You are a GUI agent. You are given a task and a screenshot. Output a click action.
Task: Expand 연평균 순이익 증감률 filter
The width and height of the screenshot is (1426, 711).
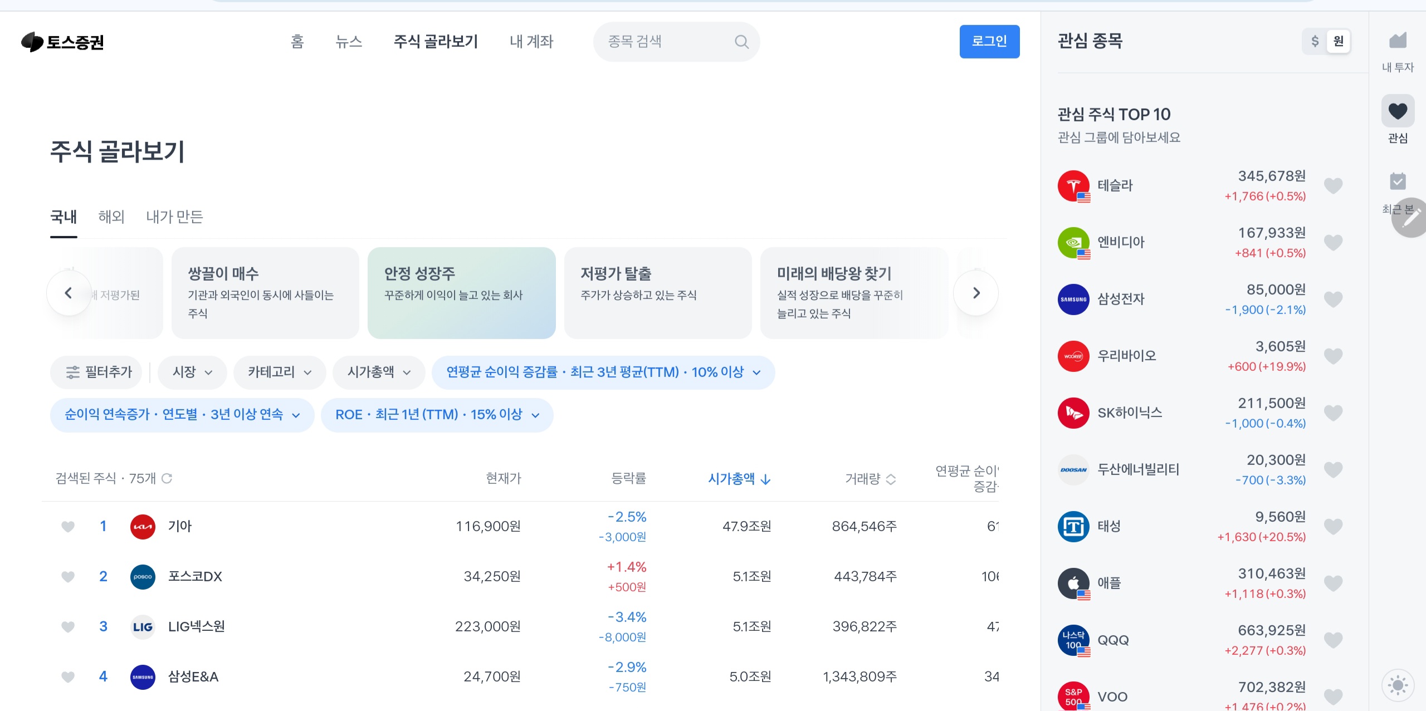603,372
